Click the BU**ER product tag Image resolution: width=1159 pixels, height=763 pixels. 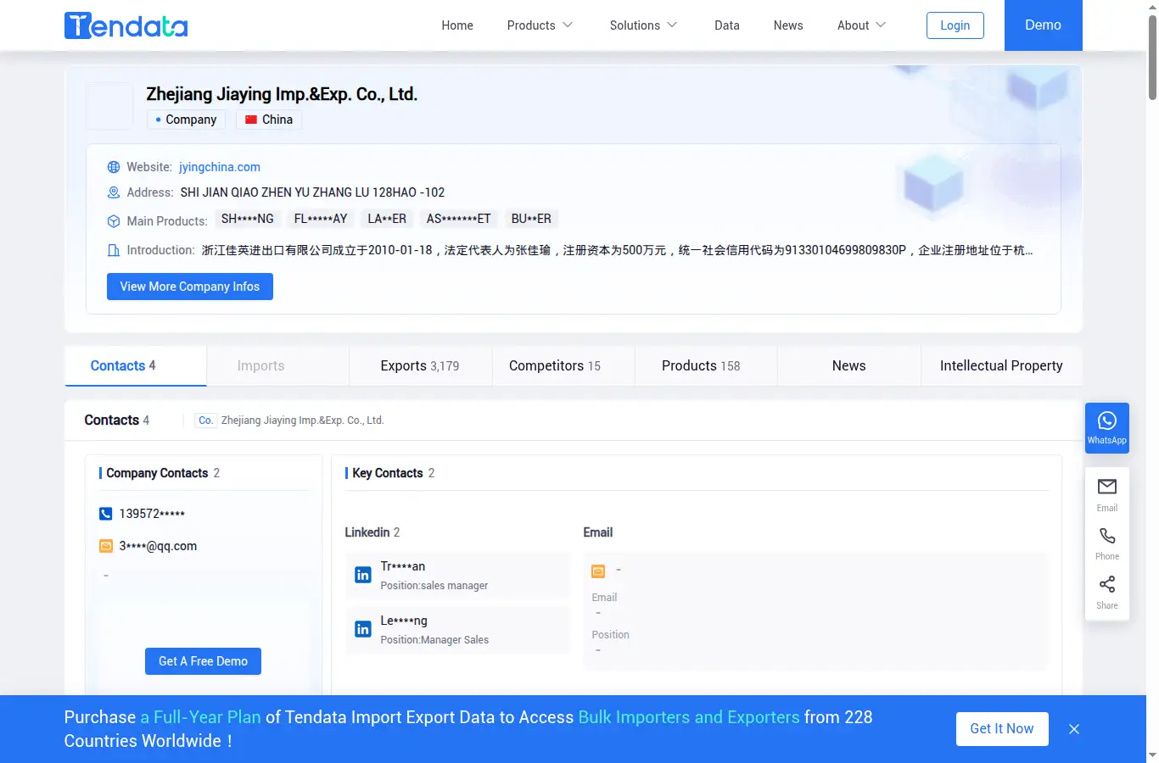[x=531, y=219]
